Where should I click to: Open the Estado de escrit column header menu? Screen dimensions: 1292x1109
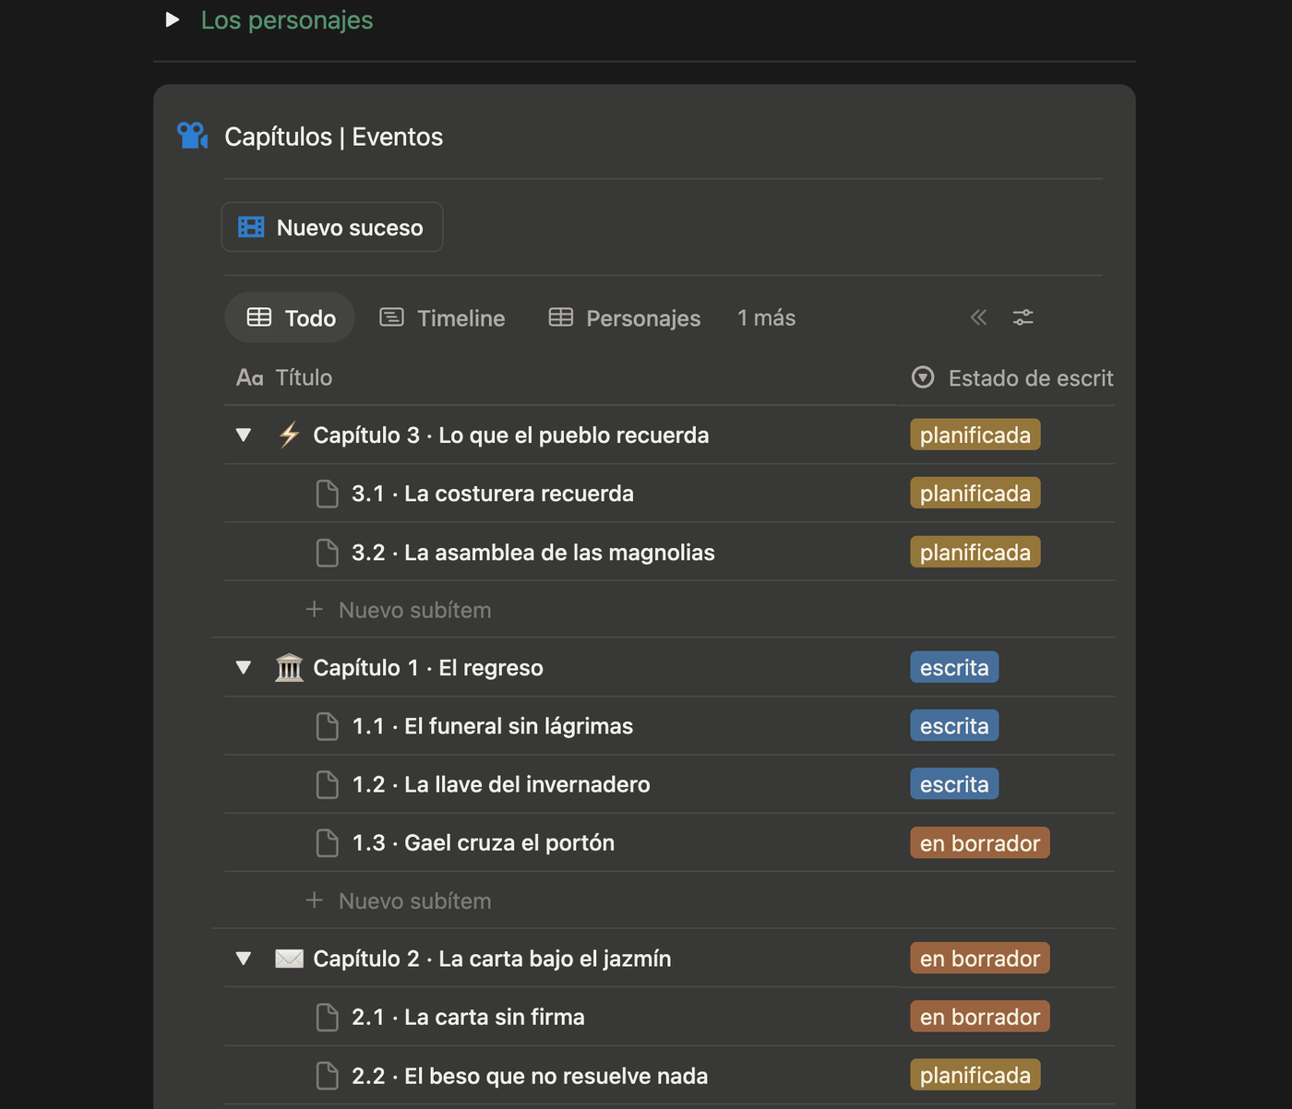1012,377
